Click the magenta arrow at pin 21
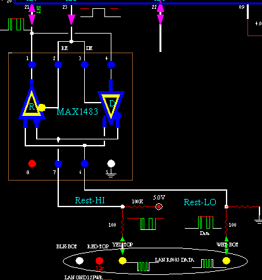This screenshot has width=262, height=280. (x=32, y=15)
